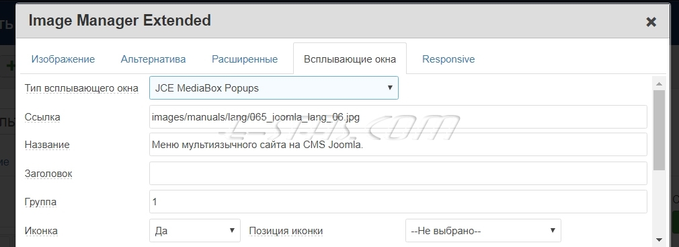Click the Иконка label
Image resolution: width=679 pixels, height=247 pixels.
(x=41, y=231)
